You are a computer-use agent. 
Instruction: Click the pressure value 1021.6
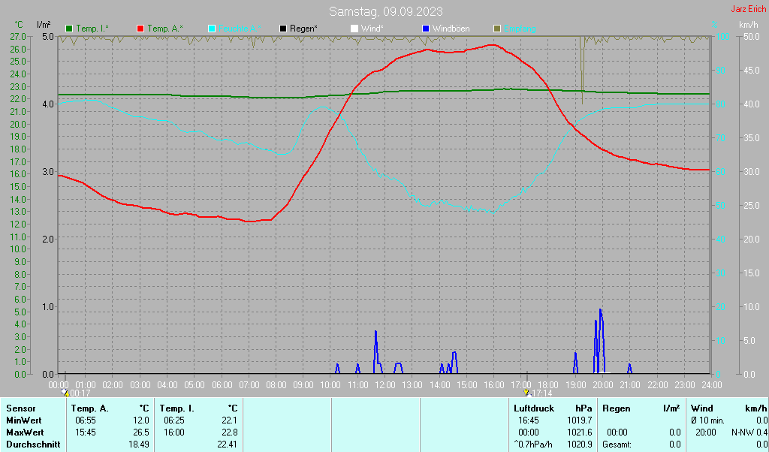[x=581, y=432]
